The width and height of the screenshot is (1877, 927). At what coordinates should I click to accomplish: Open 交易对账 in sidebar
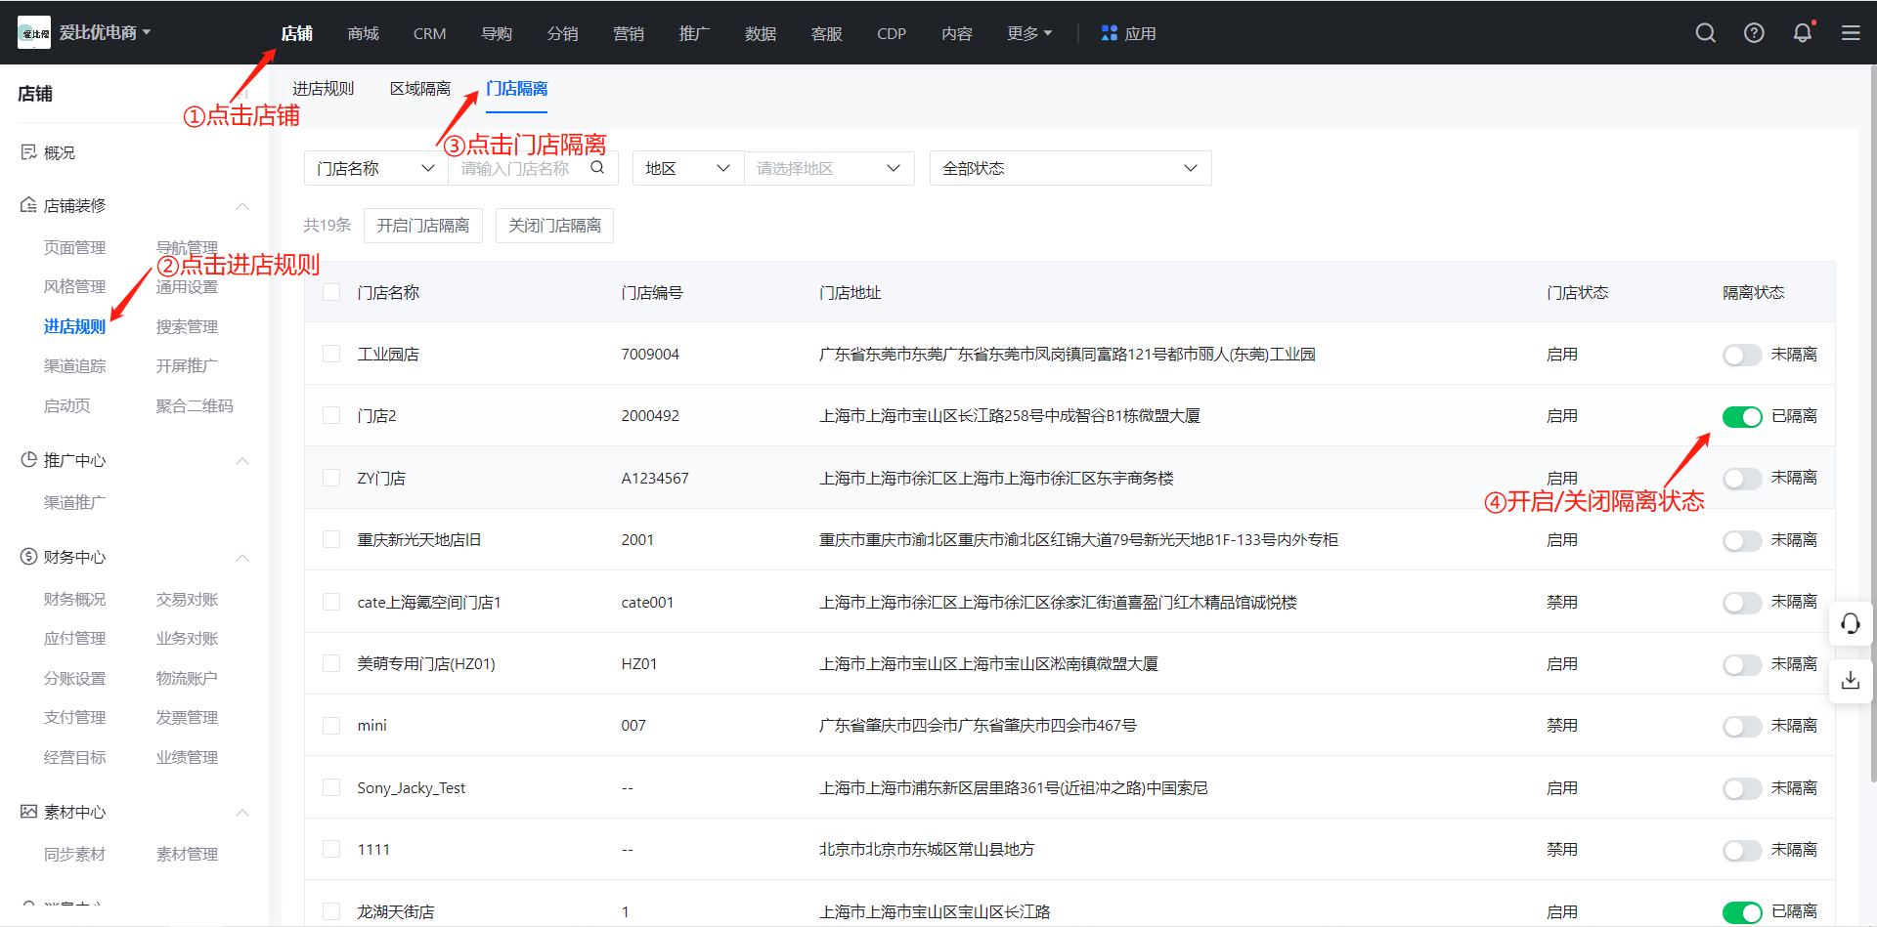click(187, 599)
